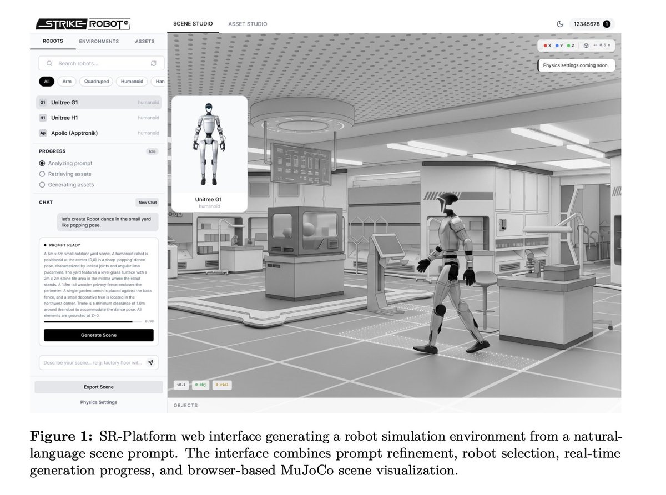The image size is (666, 495).
Task: Filter robots by the Arm chip
Action: (x=67, y=82)
